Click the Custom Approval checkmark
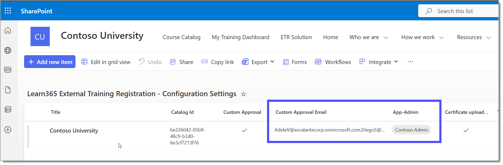The width and height of the screenshot is (503, 165). click(244, 130)
